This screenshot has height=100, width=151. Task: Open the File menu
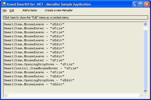point(4,11)
